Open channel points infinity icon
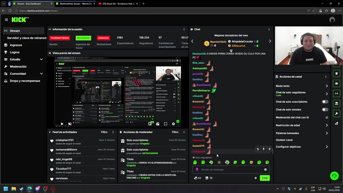343x193 pixels. coord(197,178)
